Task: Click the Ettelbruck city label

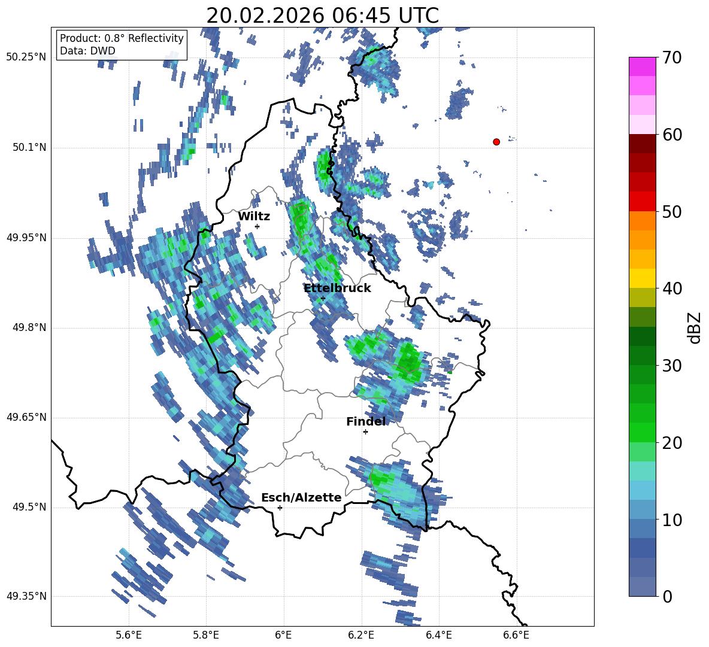Action: (x=337, y=288)
